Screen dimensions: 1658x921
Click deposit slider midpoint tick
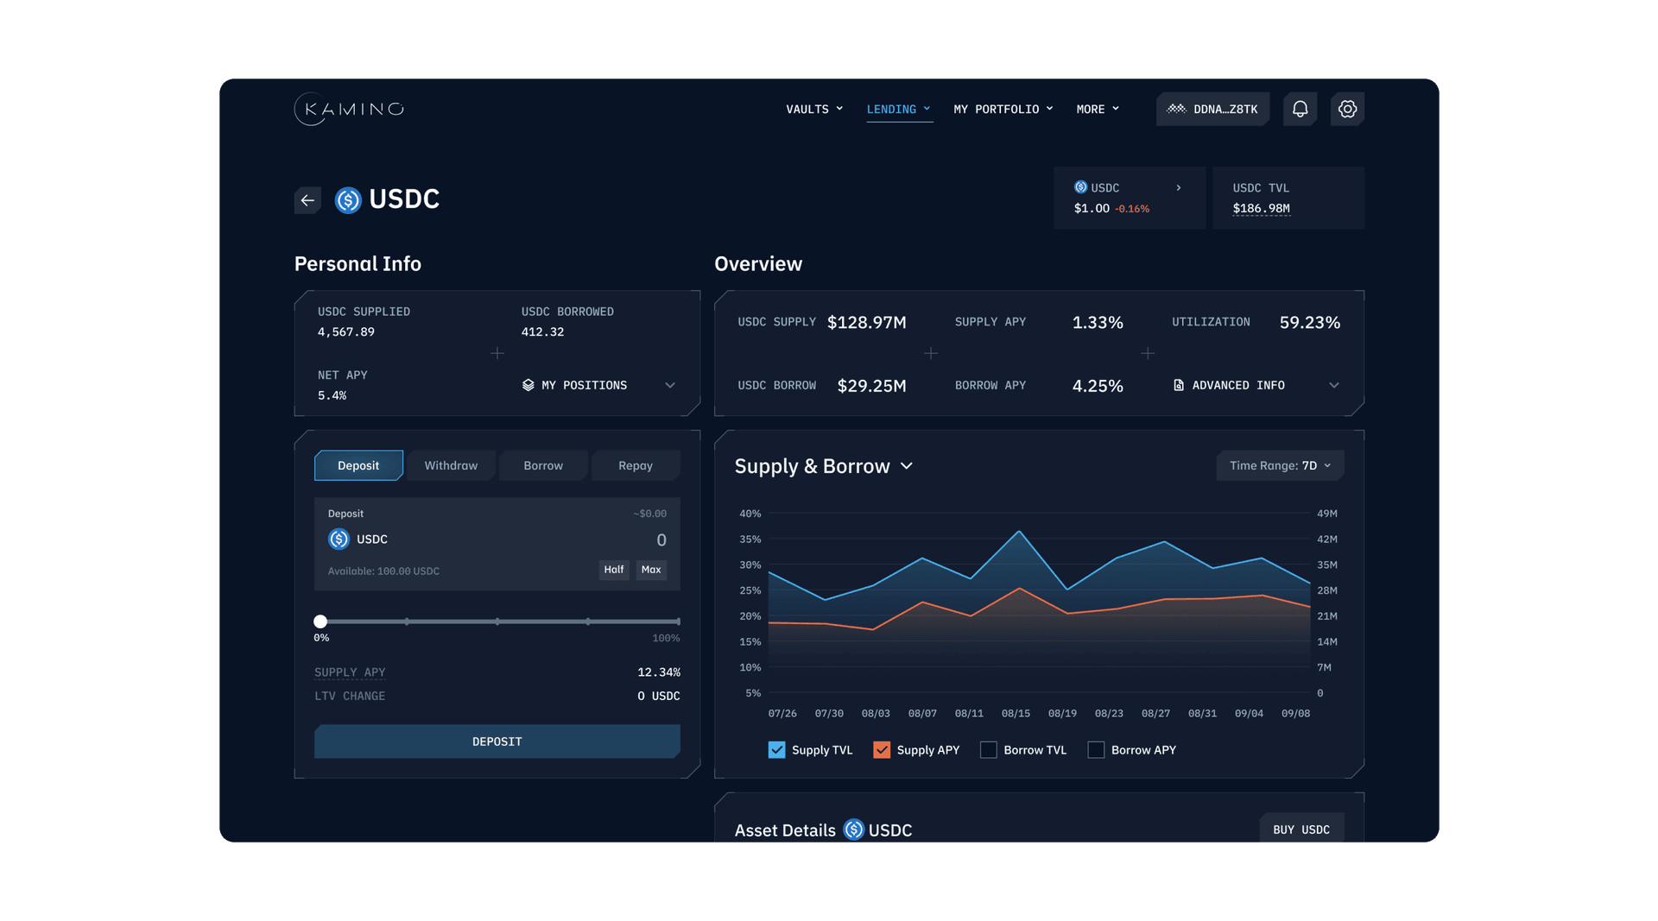pos(497,621)
